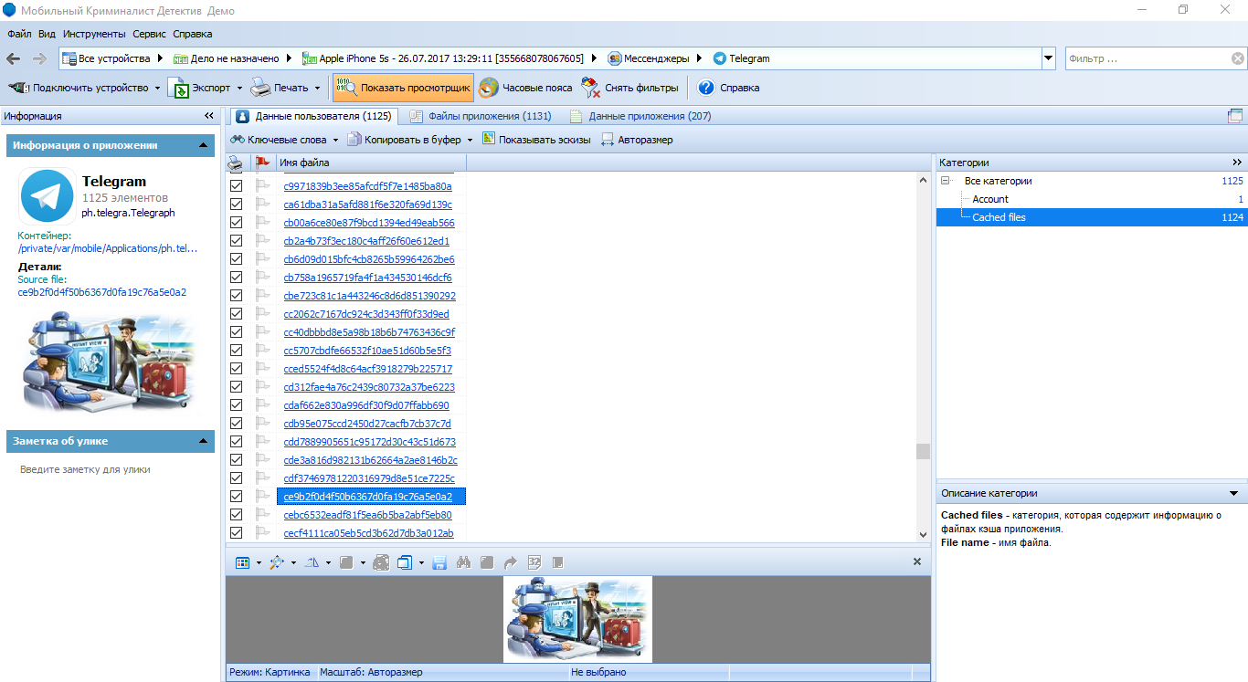Click the Мессенджеры breadcrumb icon
Image resolution: width=1248 pixels, height=682 pixels.
[615, 58]
